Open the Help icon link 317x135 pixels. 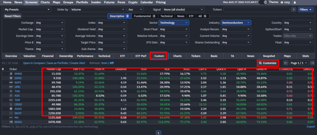285,2
